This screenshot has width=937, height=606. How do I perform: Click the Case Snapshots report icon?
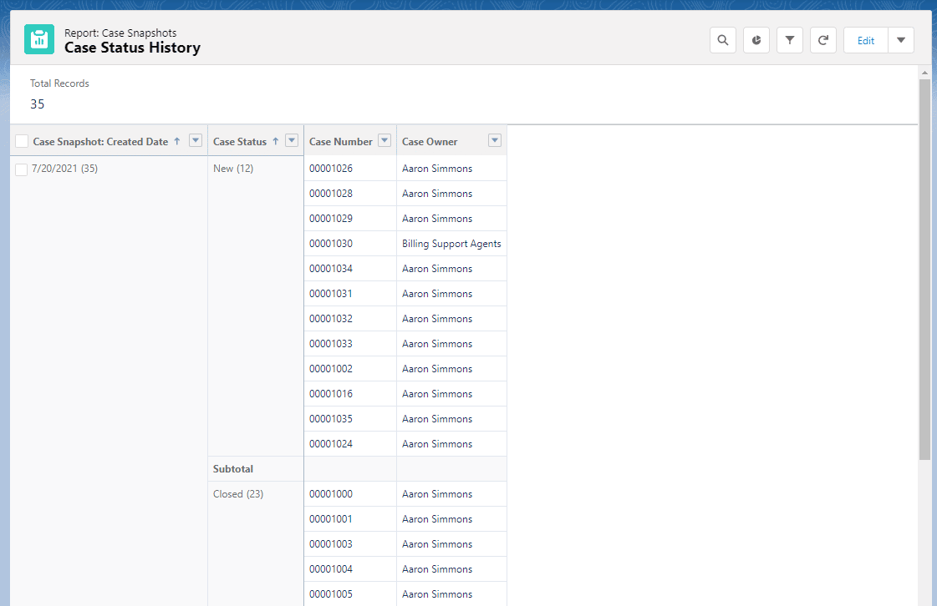[39, 40]
